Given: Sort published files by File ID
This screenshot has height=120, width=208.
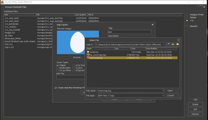Looking at the screenshot, I should click(x=134, y=15).
